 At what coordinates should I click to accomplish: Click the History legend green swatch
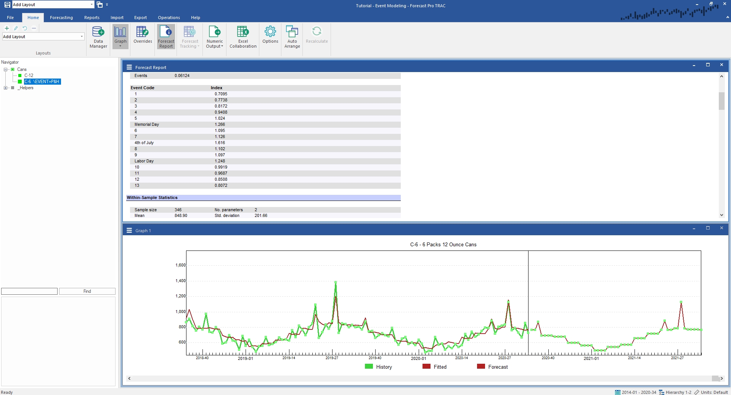[x=369, y=366]
